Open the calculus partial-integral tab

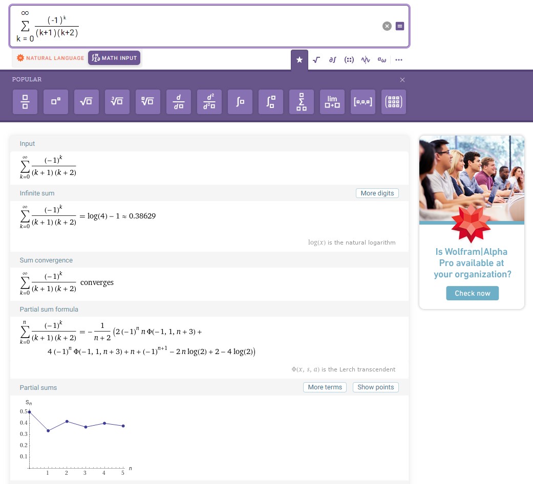[x=332, y=60]
